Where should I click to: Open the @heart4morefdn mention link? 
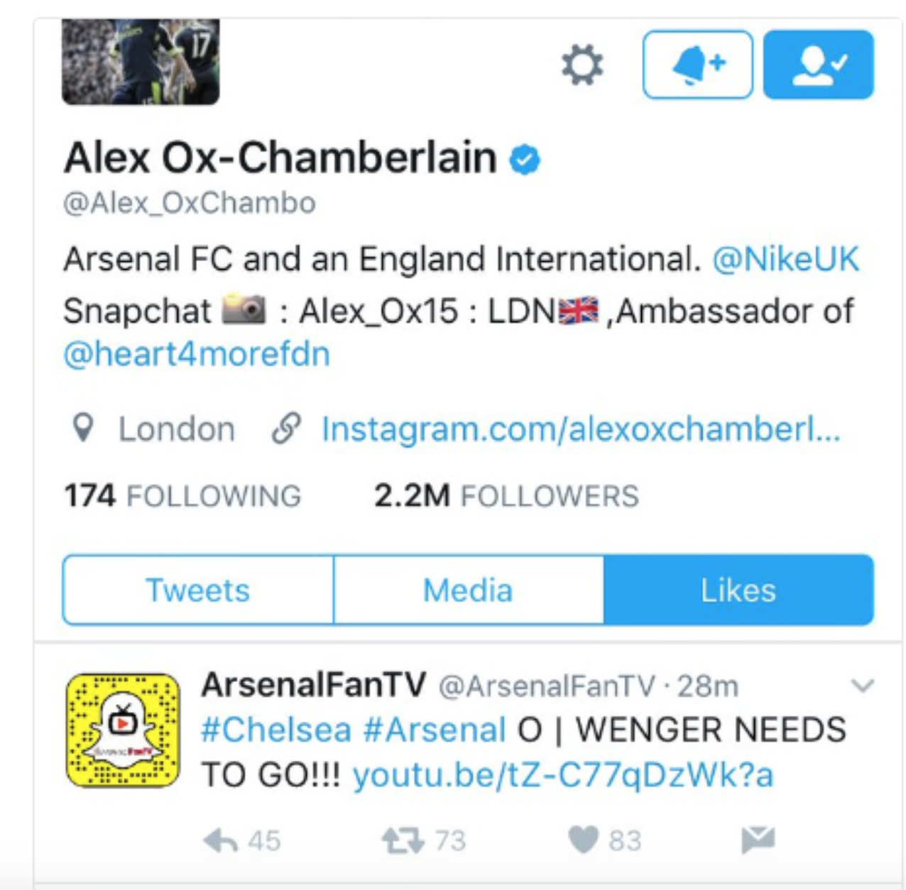pyautogui.click(x=197, y=353)
